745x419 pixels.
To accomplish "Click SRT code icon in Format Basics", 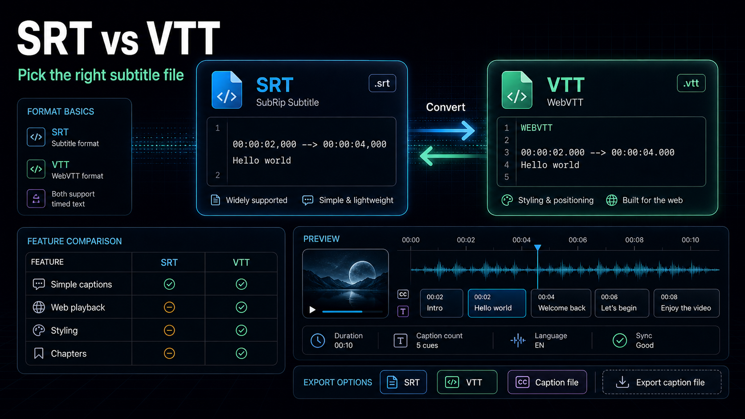I will pyautogui.click(x=36, y=137).
